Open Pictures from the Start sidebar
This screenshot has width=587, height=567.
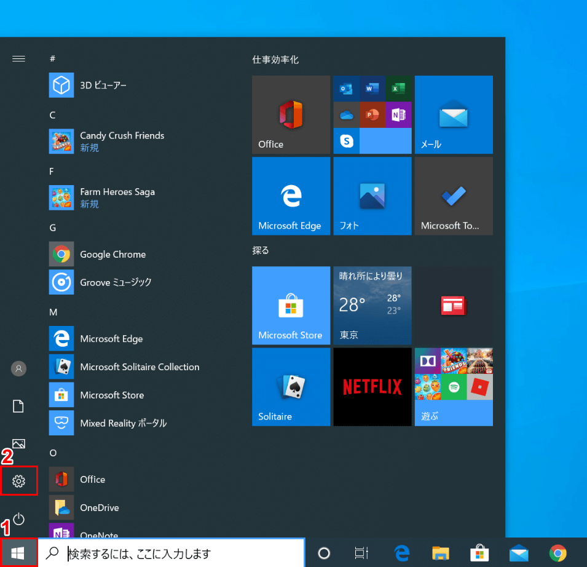[x=18, y=444]
